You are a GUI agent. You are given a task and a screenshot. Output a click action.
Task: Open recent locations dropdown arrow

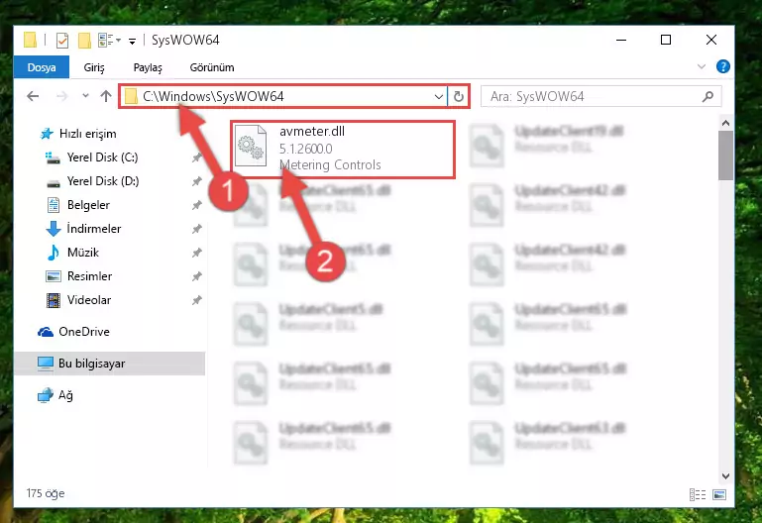coord(85,96)
